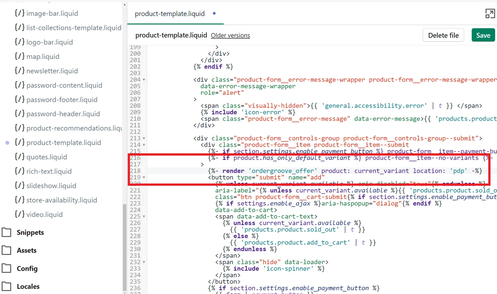
Task: Click the liquid icon beside quotes.liquid
Action: 20,157
